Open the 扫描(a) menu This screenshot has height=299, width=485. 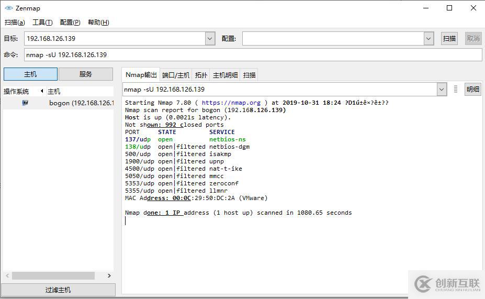(15, 23)
